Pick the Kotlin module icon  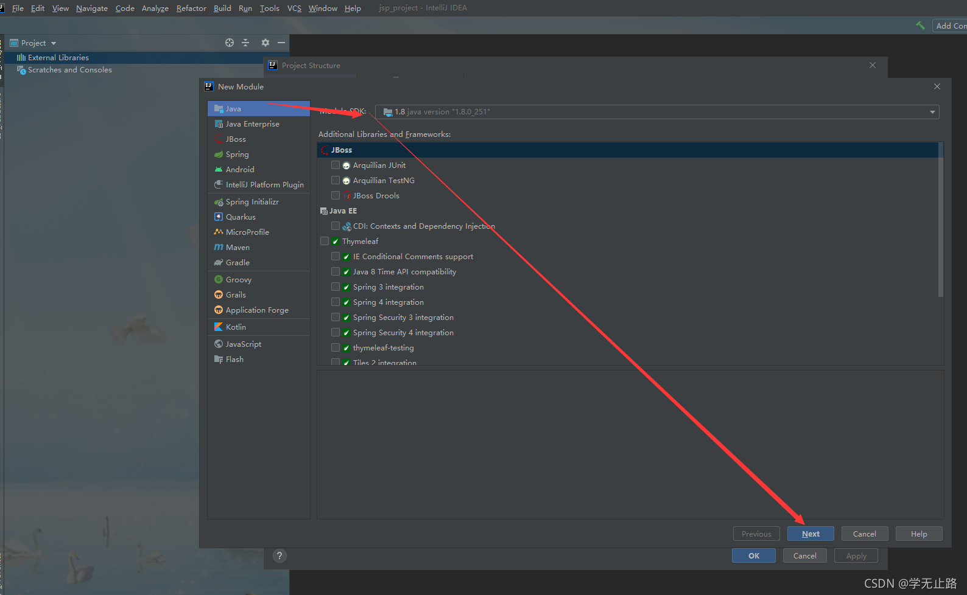coord(219,327)
